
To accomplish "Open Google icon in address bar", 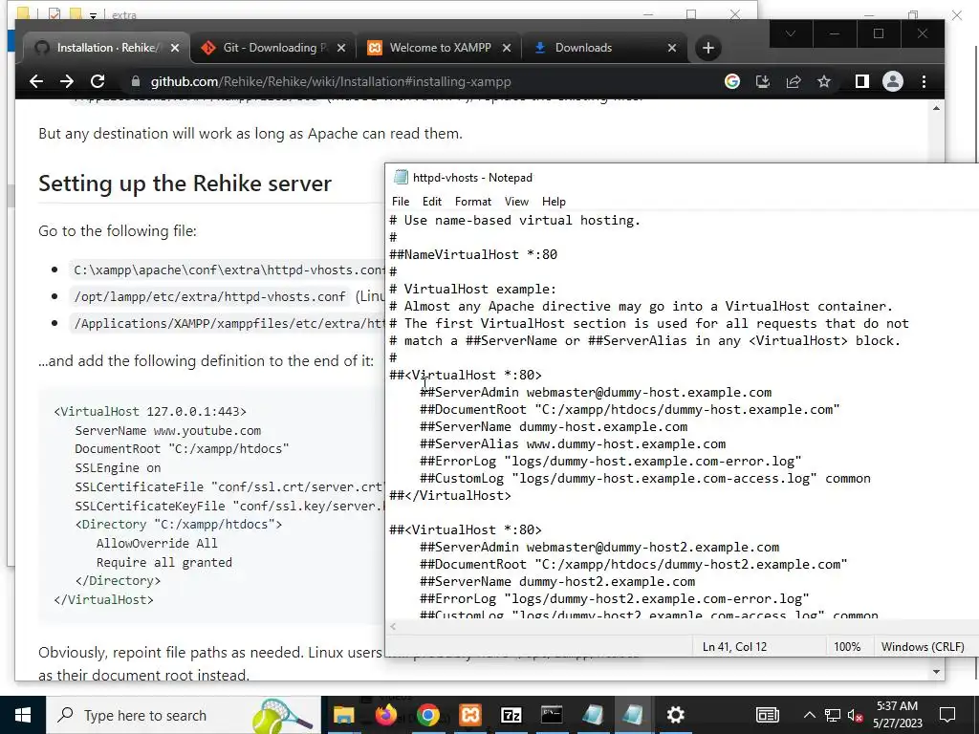I will click(x=731, y=81).
